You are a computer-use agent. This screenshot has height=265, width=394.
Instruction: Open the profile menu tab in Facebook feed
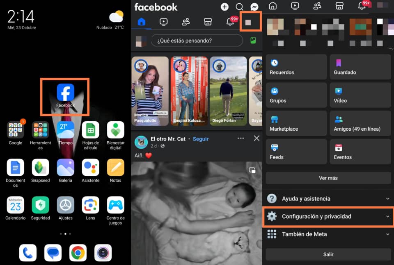pos(248,22)
